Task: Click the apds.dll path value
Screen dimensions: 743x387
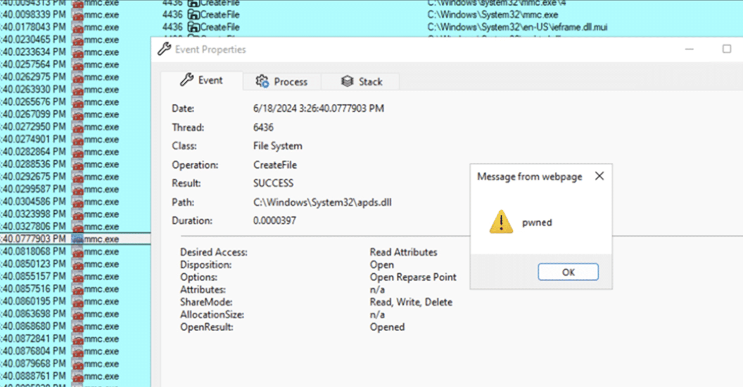Action: coord(322,202)
